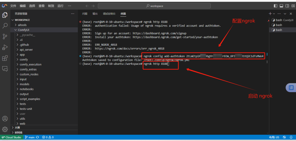Open the Extensions view icon
This screenshot has height=141, width=296.
pyautogui.click(x=5, y=58)
